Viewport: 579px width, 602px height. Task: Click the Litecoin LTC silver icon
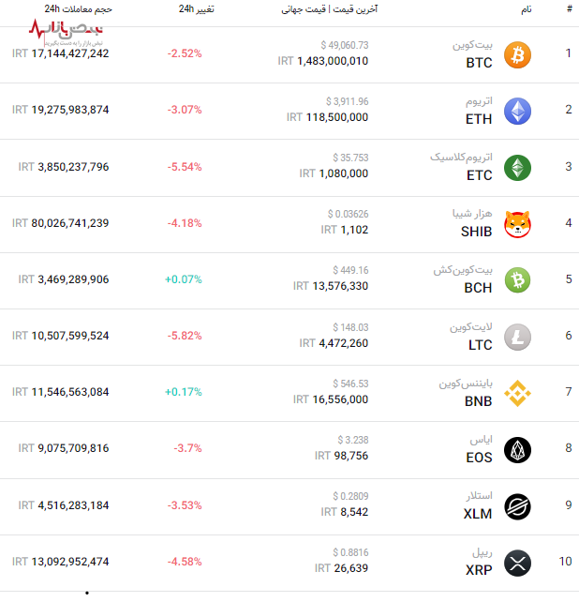[x=517, y=336]
